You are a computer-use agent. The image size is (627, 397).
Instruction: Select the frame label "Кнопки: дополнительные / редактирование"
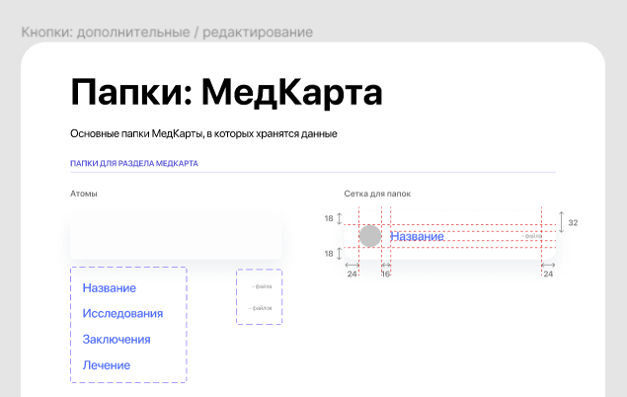(167, 32)
